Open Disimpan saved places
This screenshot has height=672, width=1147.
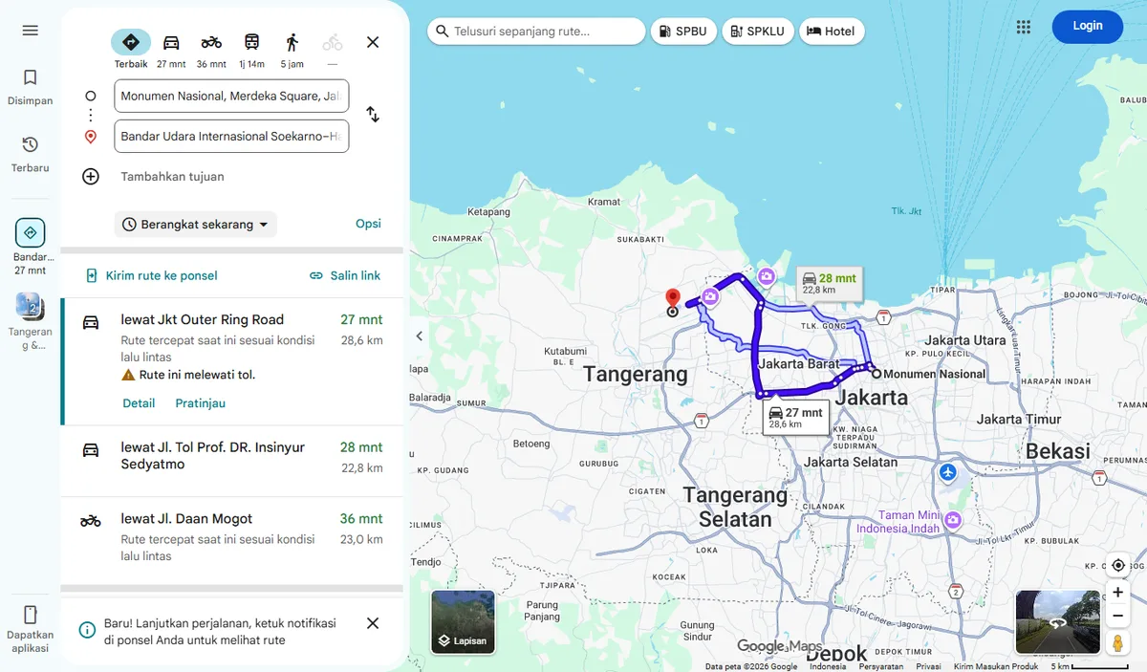[x=30, y=87]
